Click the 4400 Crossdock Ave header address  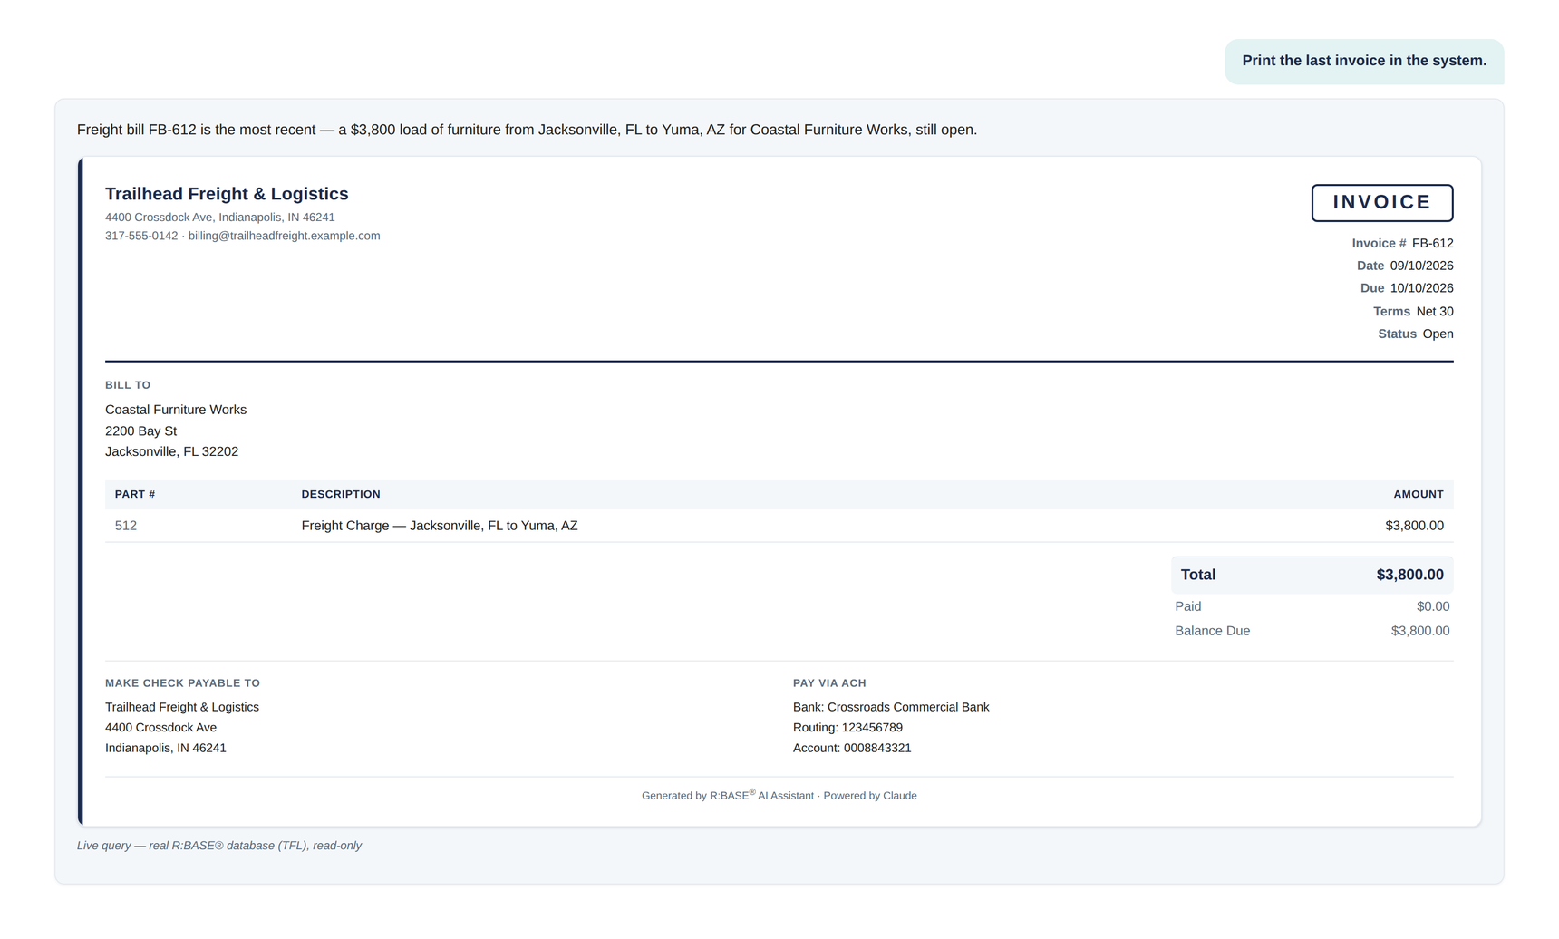click(220, 218)
